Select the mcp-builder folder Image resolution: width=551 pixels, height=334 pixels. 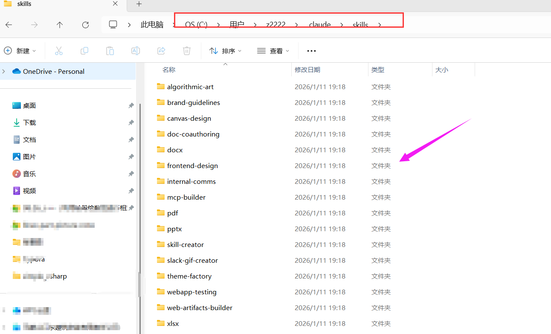point(186,197)
